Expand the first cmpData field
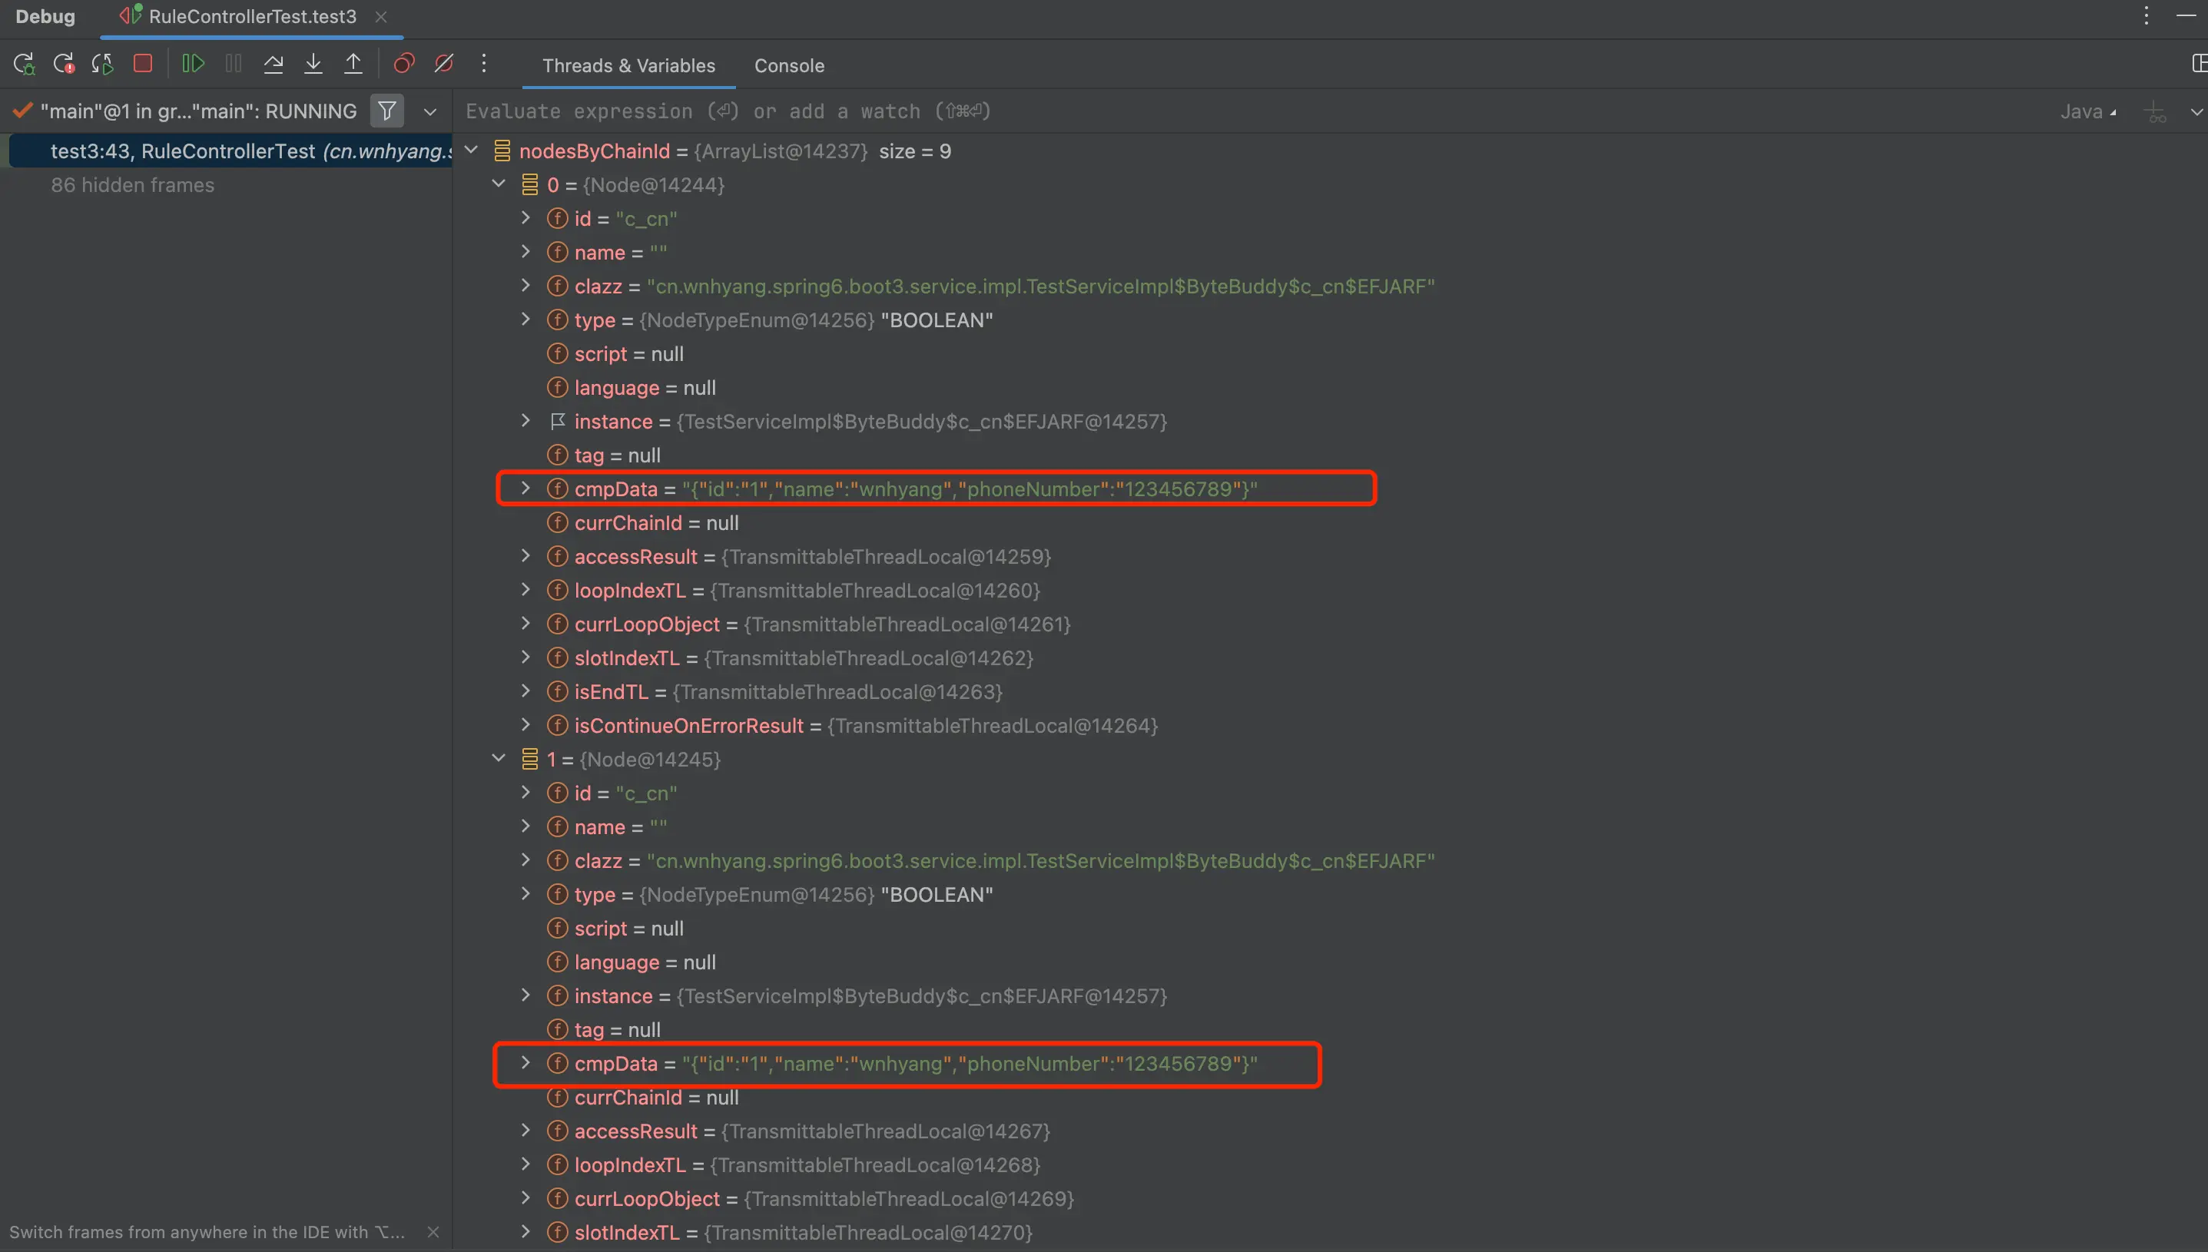 coord(525,489)
